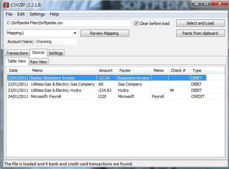This screenshot has height=169, width=229.
Task: Open the Mapping1 dropdown list
Action: (x=75, y=33)
